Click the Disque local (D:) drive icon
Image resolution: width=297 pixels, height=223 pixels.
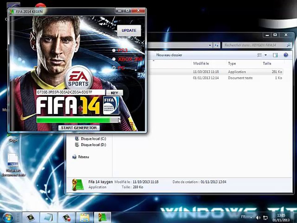(77, 145)
